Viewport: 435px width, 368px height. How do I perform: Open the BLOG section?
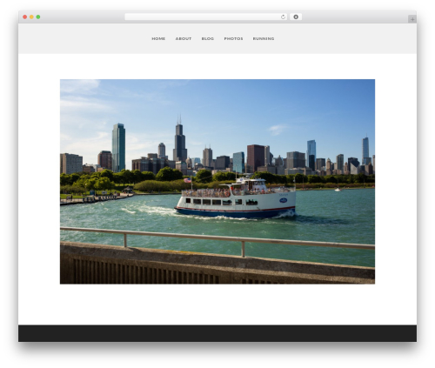208,38
